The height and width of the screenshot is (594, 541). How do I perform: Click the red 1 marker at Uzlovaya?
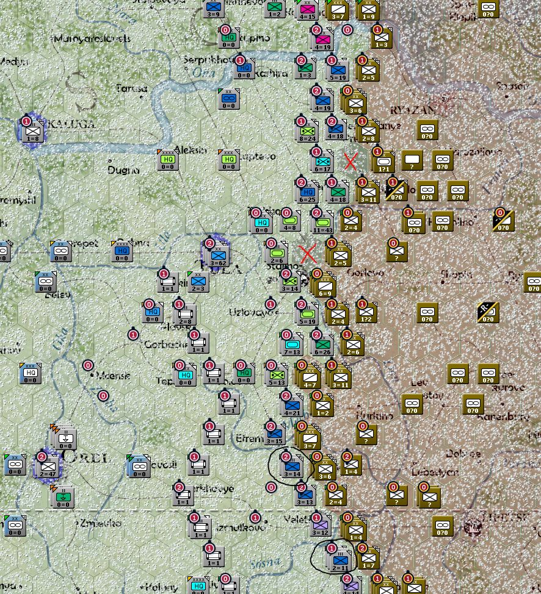click(x=270, y=304)
